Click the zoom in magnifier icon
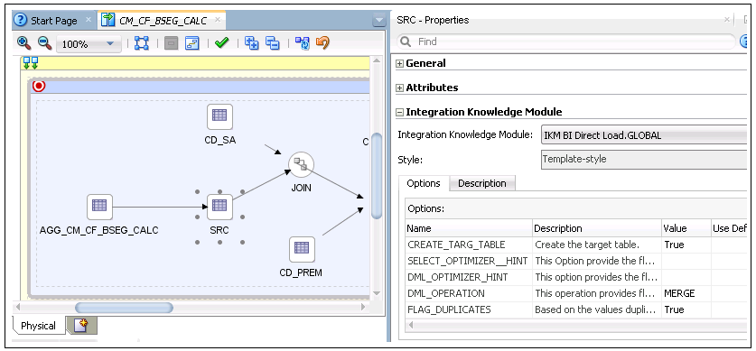The width and height of the screenshot is (756, 351). [23, 43]
